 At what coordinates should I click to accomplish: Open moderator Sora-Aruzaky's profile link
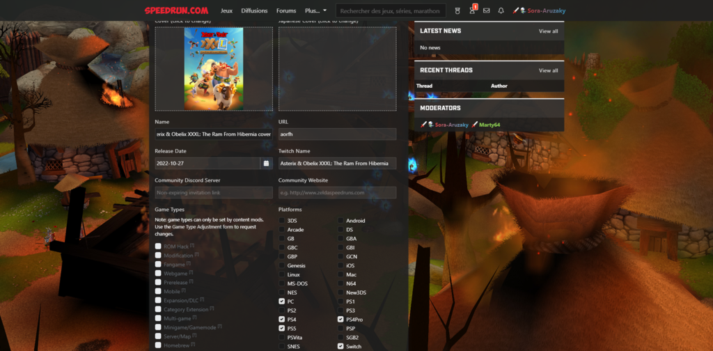tap(451, 125)
